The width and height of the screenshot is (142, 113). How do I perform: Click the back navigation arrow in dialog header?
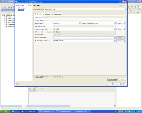tap(120, 5)
